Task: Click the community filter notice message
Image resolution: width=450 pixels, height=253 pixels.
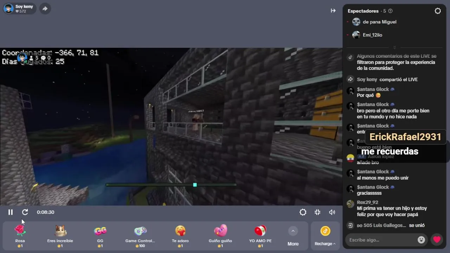Action: [x=396, y=62]
